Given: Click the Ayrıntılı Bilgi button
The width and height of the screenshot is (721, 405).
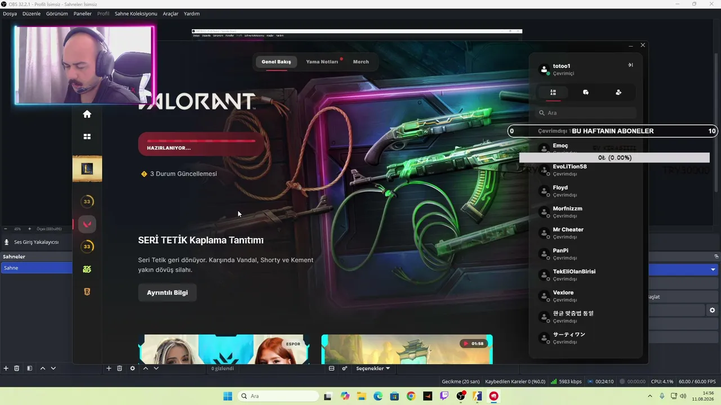Looking at the screenshot, I should 167,292.
